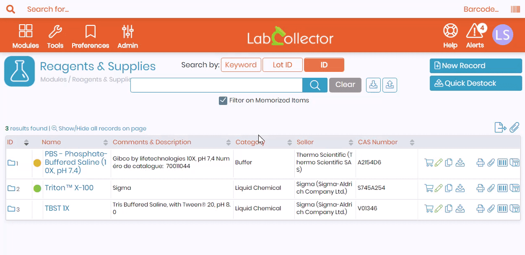Click the paperclip icon above the table

point(515,127)
